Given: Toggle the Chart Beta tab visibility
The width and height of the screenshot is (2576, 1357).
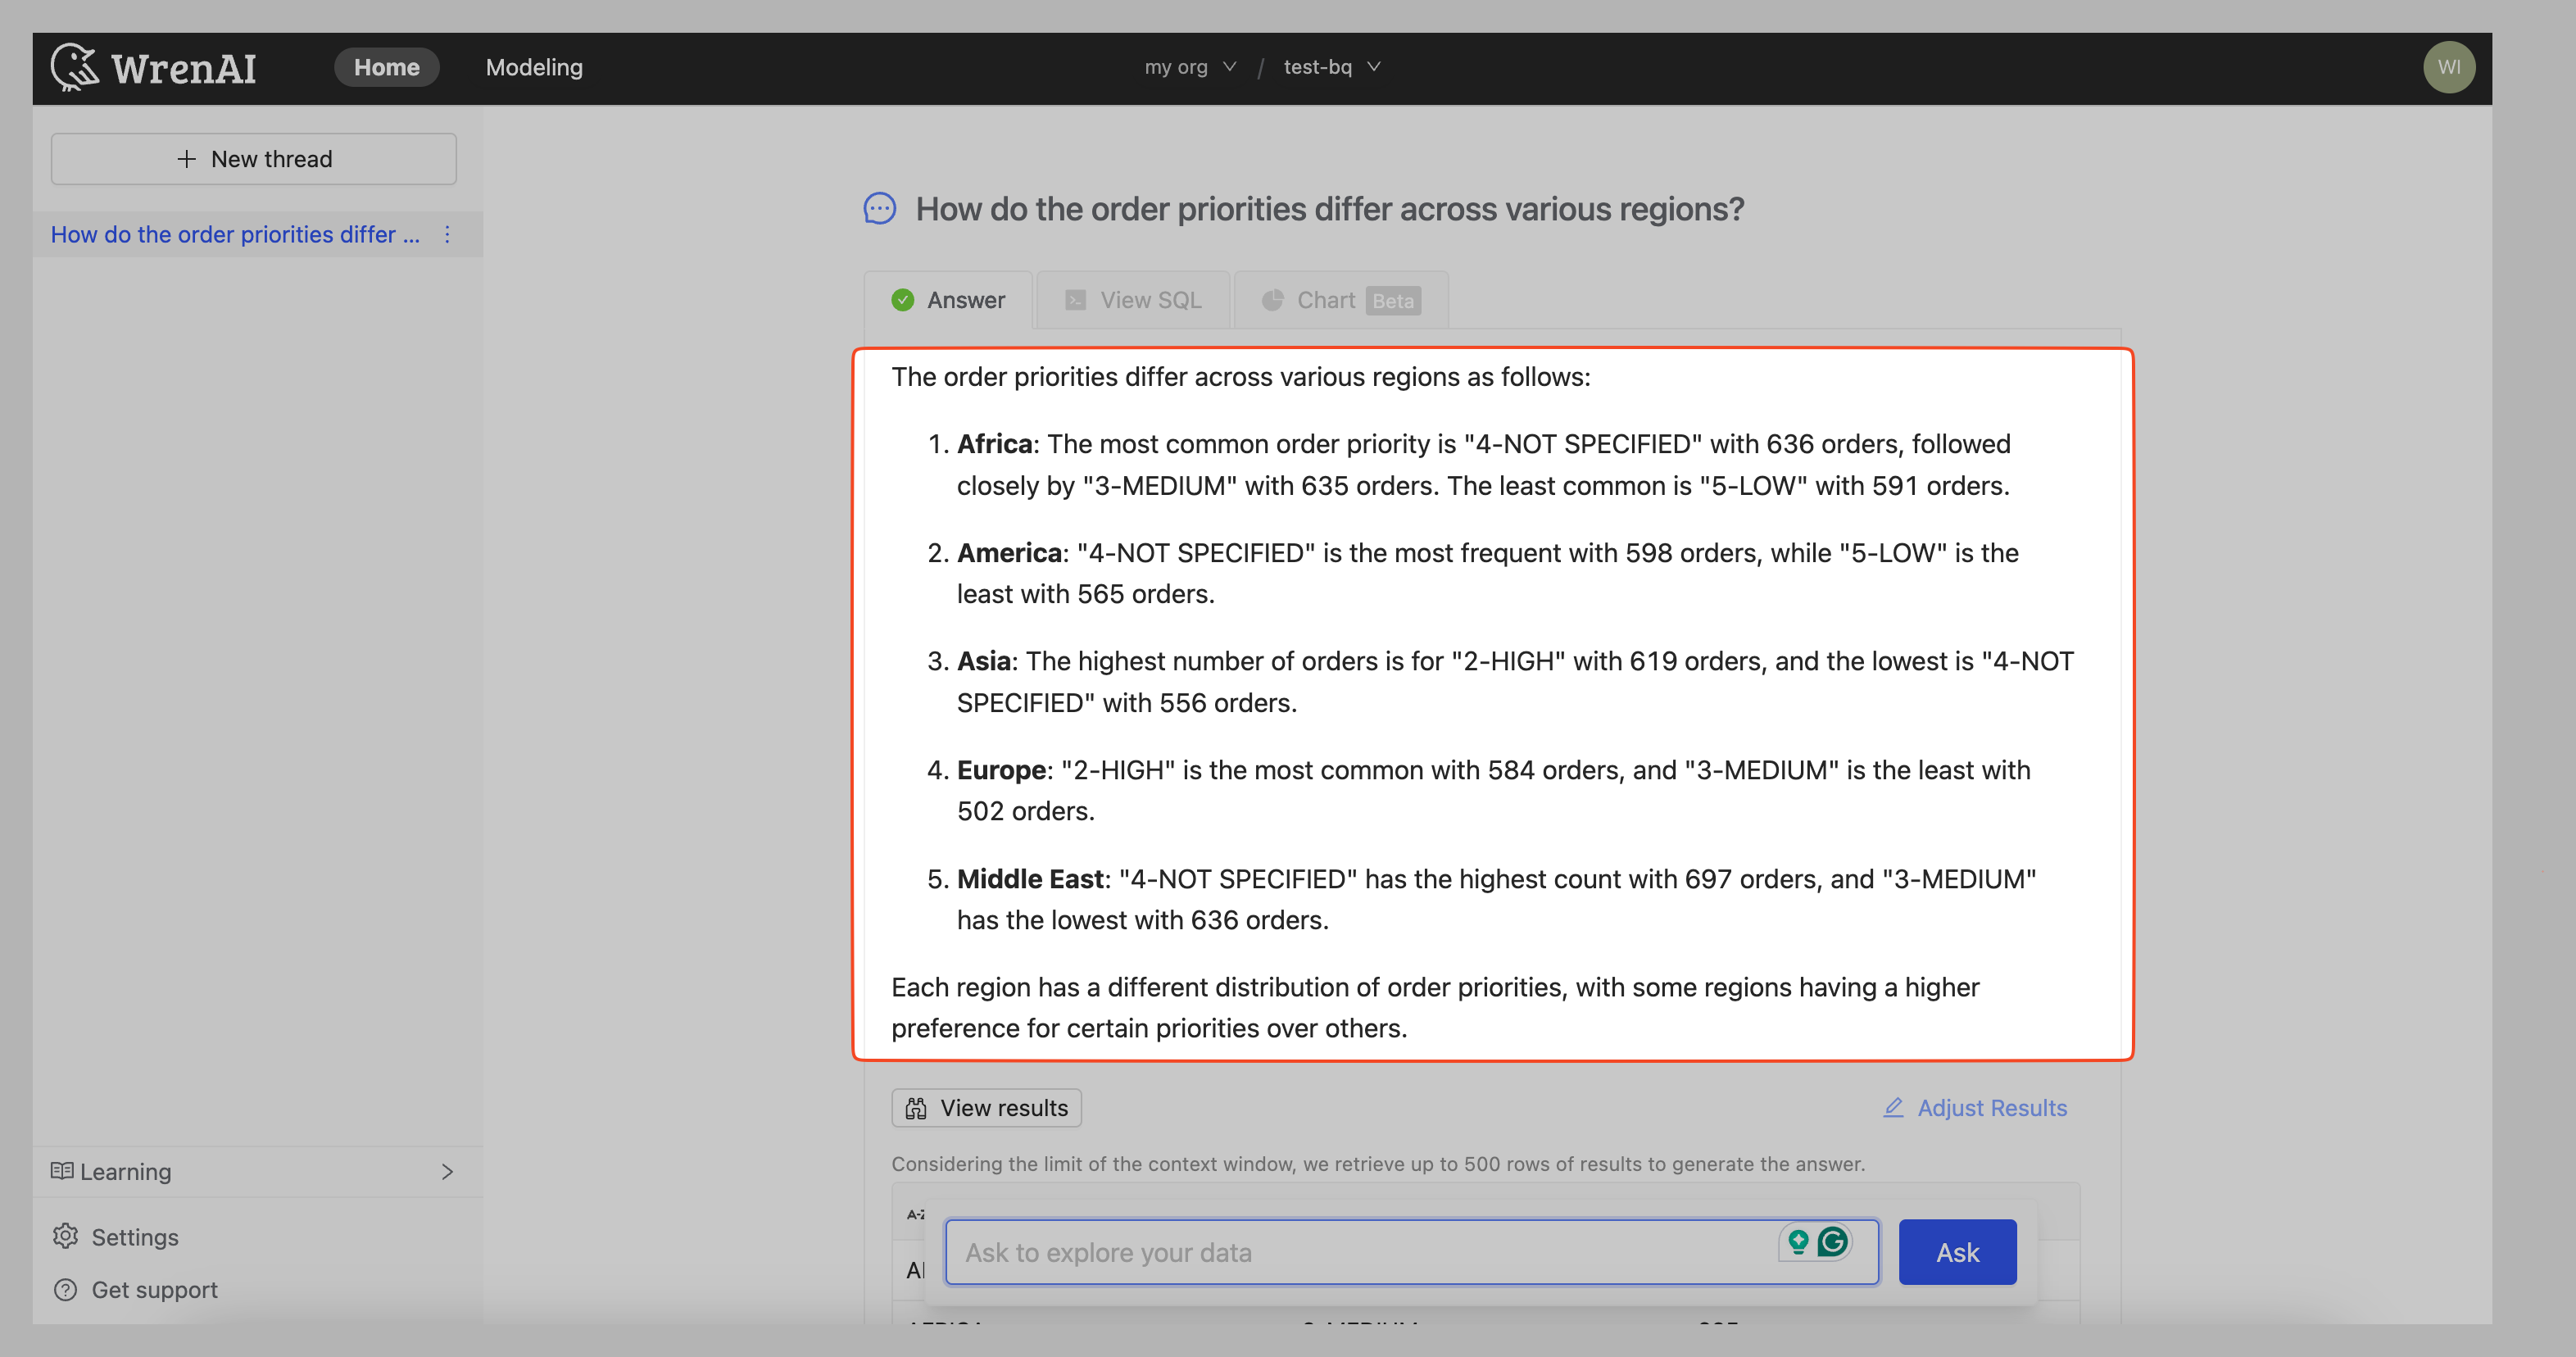Looking at the screenshot, I should [1339, 298].
